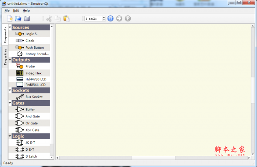Click the 'Xor Gate' label text
257x167 pixels.
32,130
